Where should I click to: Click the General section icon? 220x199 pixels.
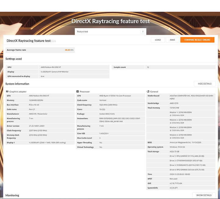(x=148, y=92)
